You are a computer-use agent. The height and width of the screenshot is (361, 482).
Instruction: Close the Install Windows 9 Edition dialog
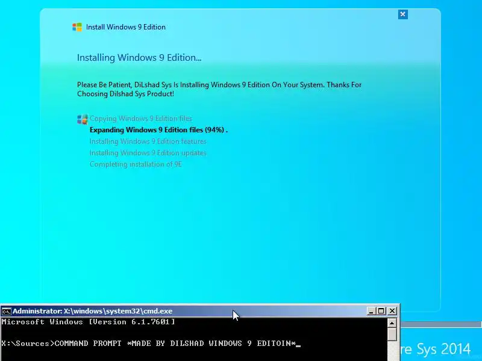(x=402, y=14)
